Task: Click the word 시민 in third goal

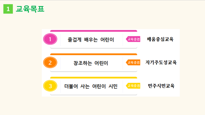Action: [x=113, y=86]
